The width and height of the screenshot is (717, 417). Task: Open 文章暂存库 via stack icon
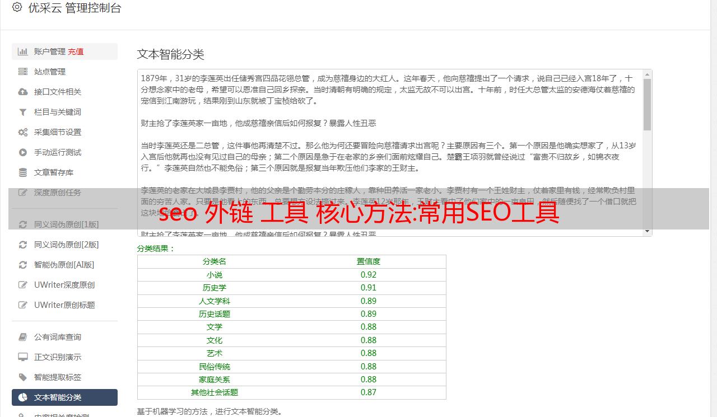click(22, 172)
